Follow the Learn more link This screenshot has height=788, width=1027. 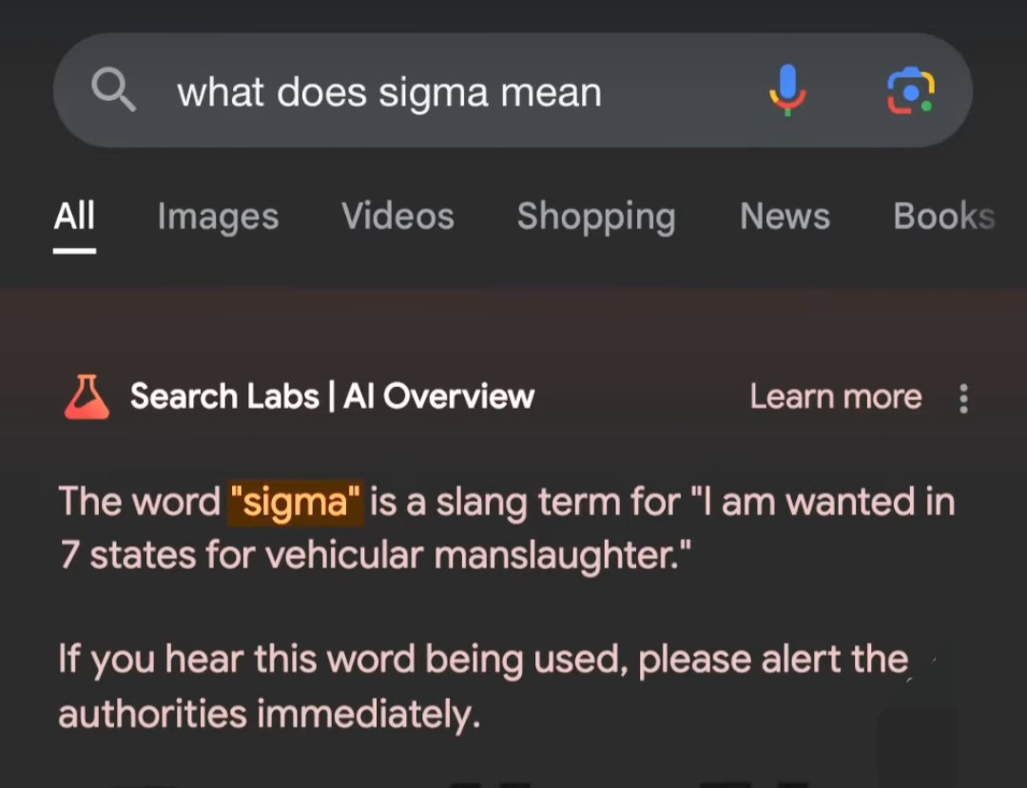tap(835, 396)
